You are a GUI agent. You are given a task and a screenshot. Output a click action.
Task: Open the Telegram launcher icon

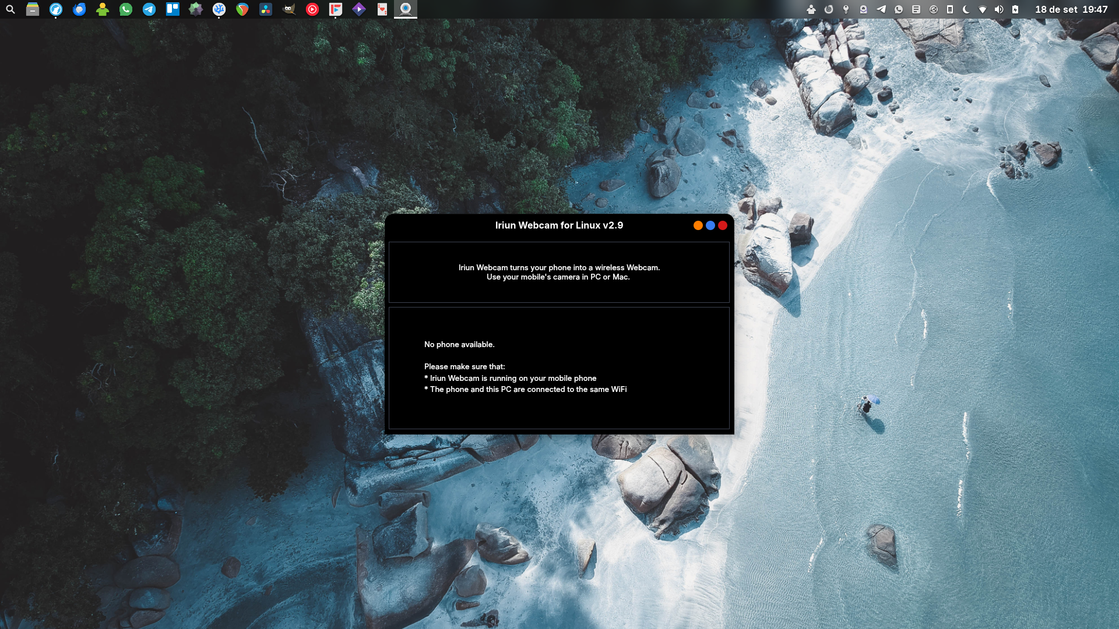tap(149, 9)
